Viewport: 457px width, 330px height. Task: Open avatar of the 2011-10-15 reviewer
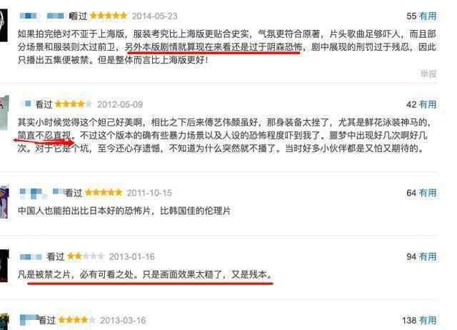pyautogui.click(x=4, y=201)
